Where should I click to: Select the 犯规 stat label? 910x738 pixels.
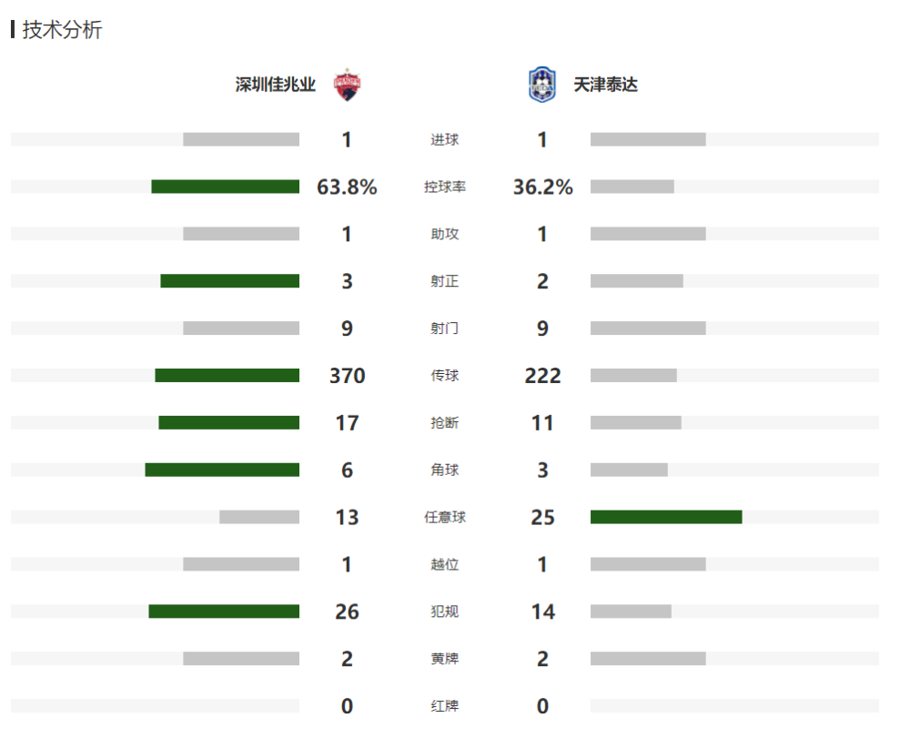pyautogui.click(x=445, y=612)
